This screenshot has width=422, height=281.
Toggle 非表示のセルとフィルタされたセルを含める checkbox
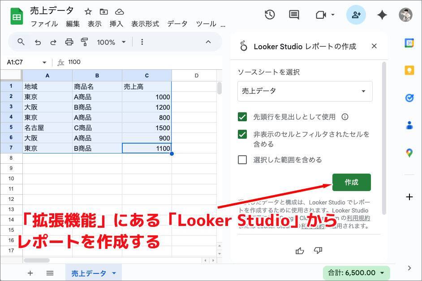pos(242,134)
